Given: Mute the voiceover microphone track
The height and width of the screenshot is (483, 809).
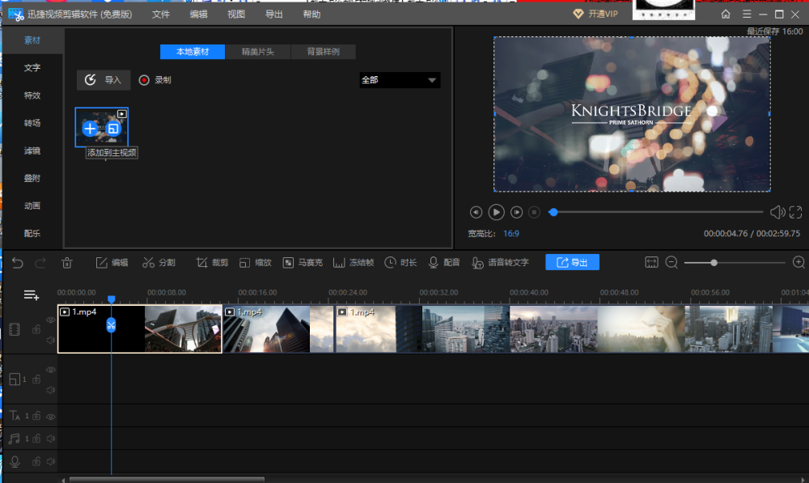Looking at the screenshot, I should pos(50,461).
